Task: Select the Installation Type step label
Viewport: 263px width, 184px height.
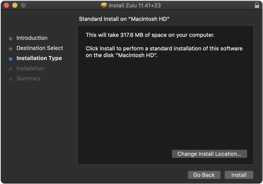Action: pyautogui.click(x=39, y=58)
